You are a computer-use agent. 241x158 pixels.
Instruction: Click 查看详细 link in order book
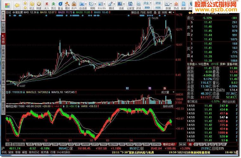click(x=232, y=64)
